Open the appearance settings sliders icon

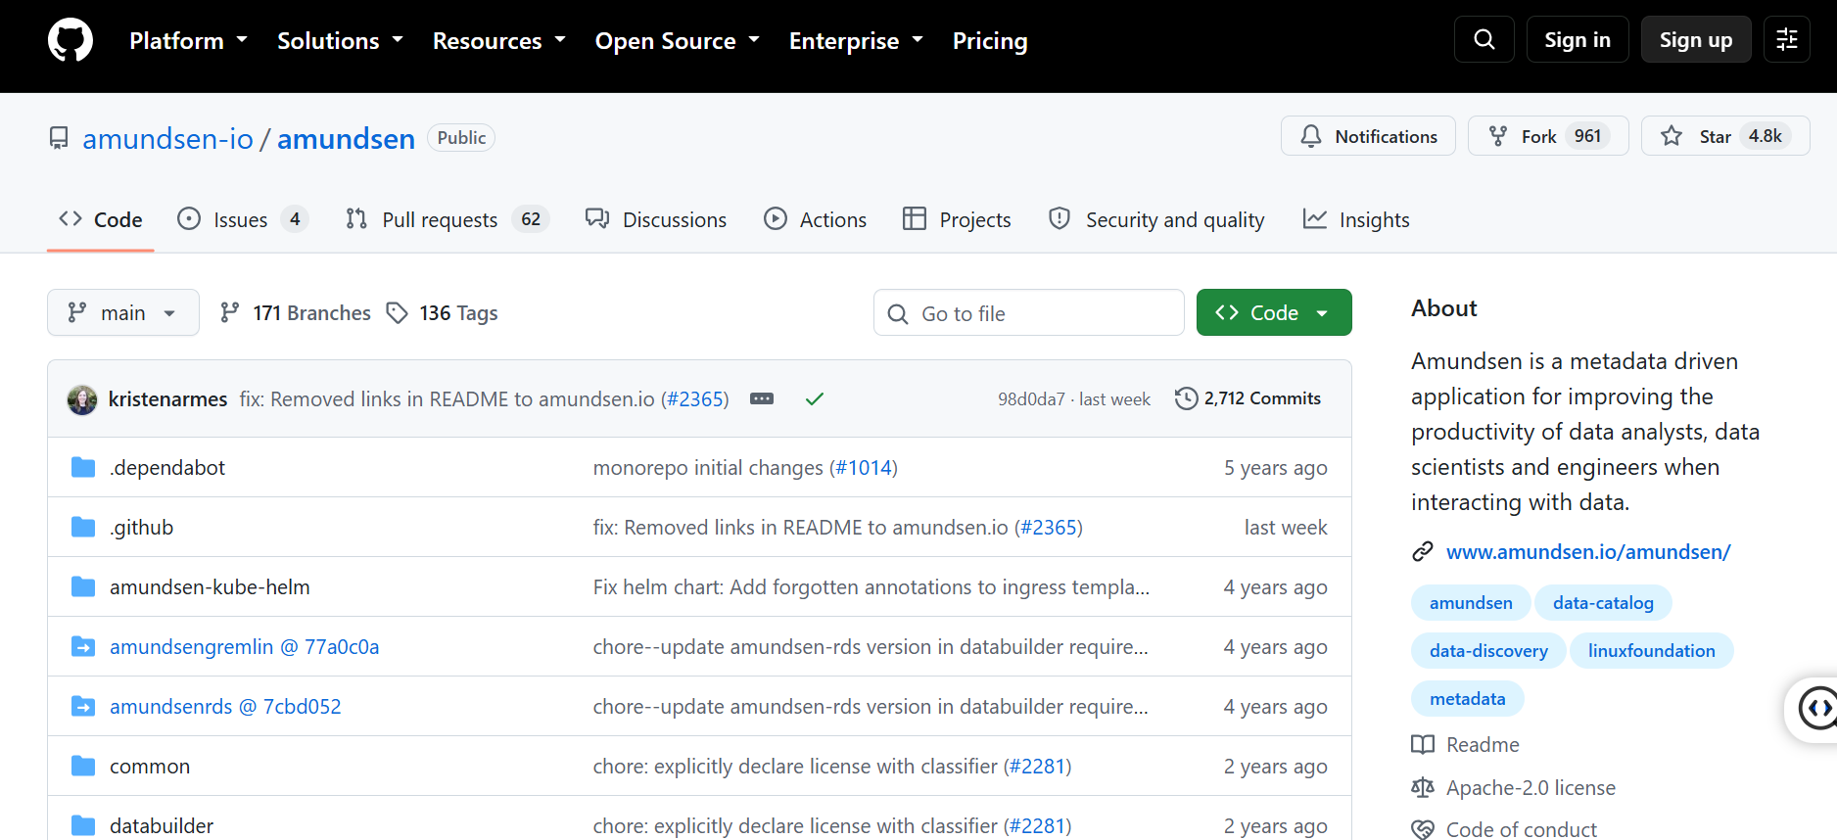pos(1787,39)
